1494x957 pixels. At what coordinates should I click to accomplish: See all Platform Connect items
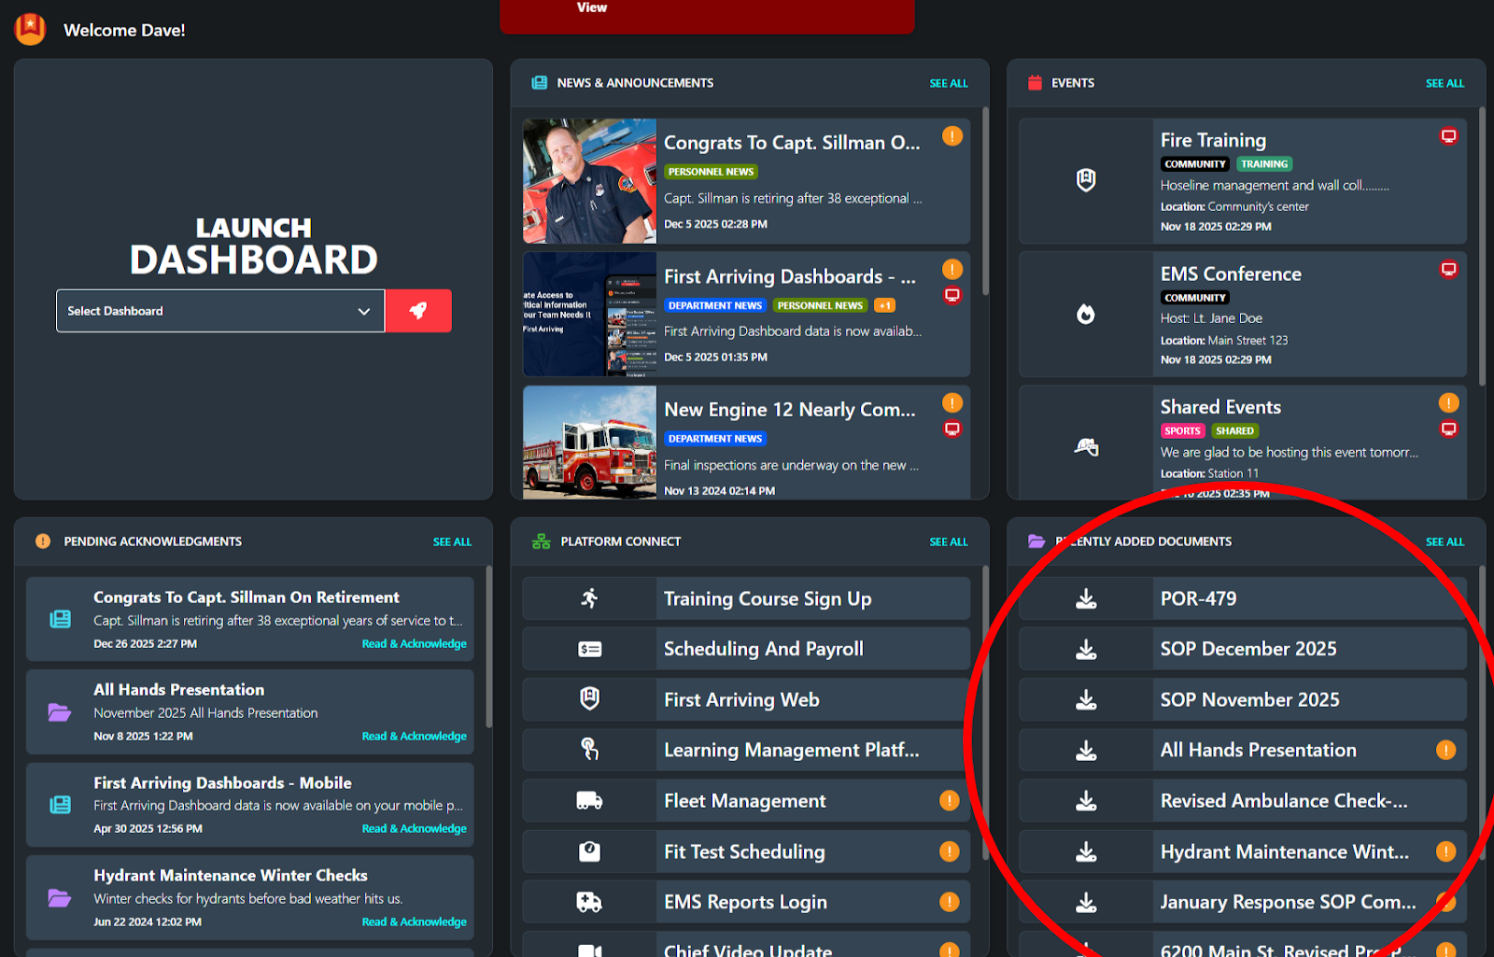949,542
